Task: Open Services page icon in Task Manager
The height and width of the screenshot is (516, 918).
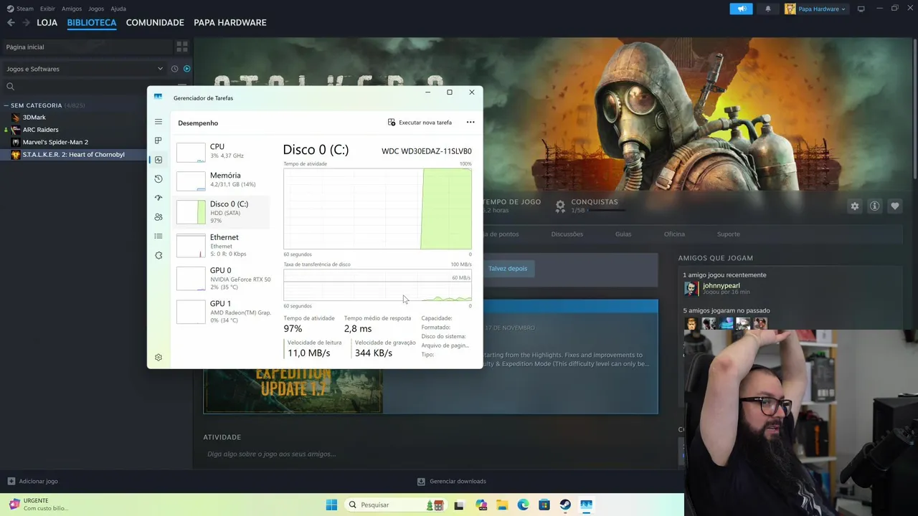Action: 158,255
